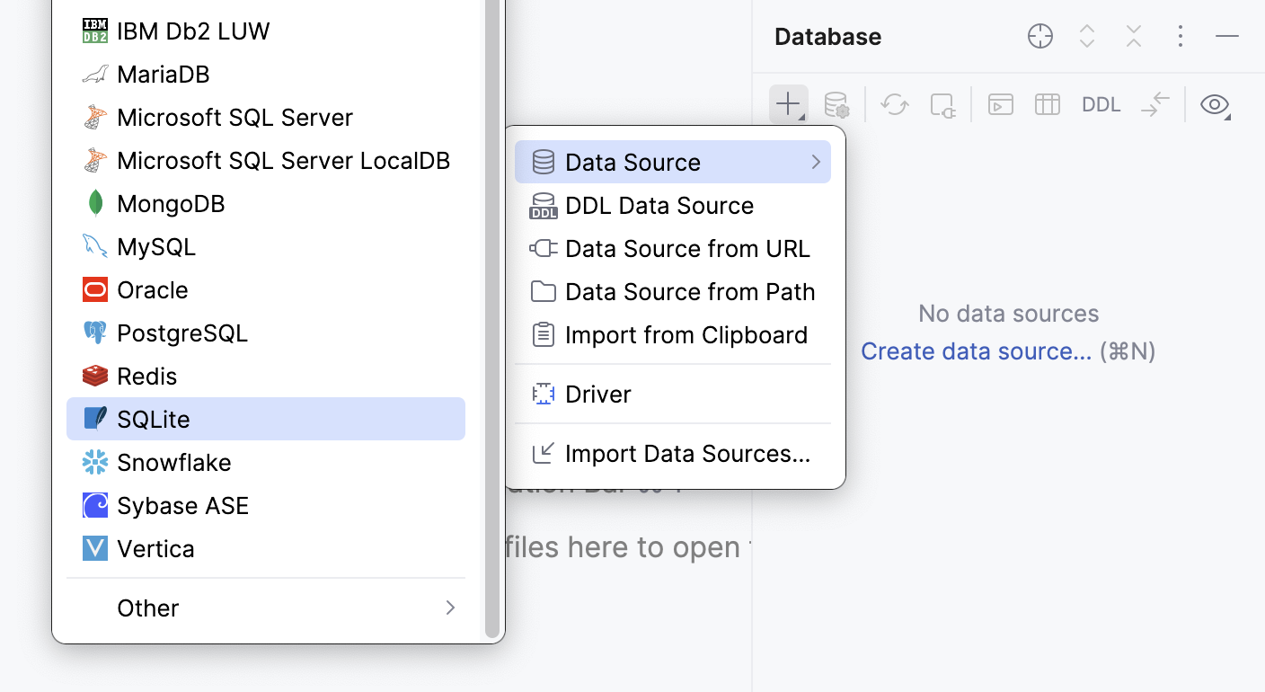Viewport: 1265px width, 692px height.
Task: Collapse all nodes in Database panel
Action: click(1133, 37)
